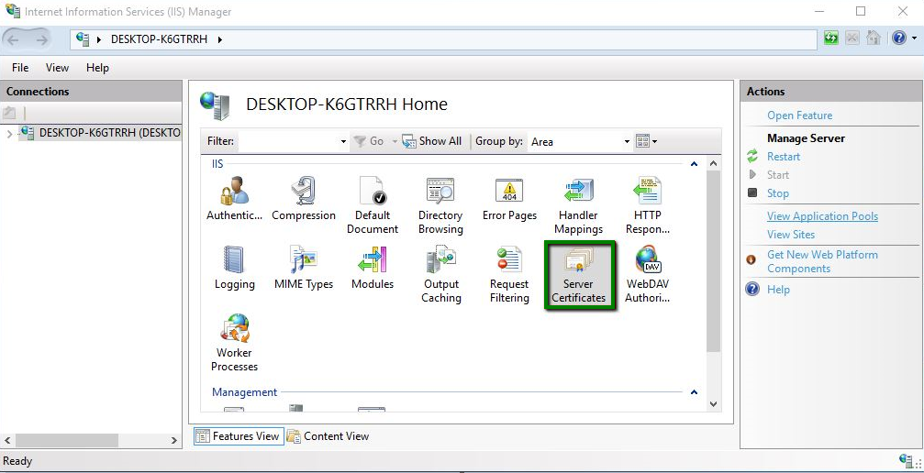Collapse the IIS section group

tap(694, 164)
